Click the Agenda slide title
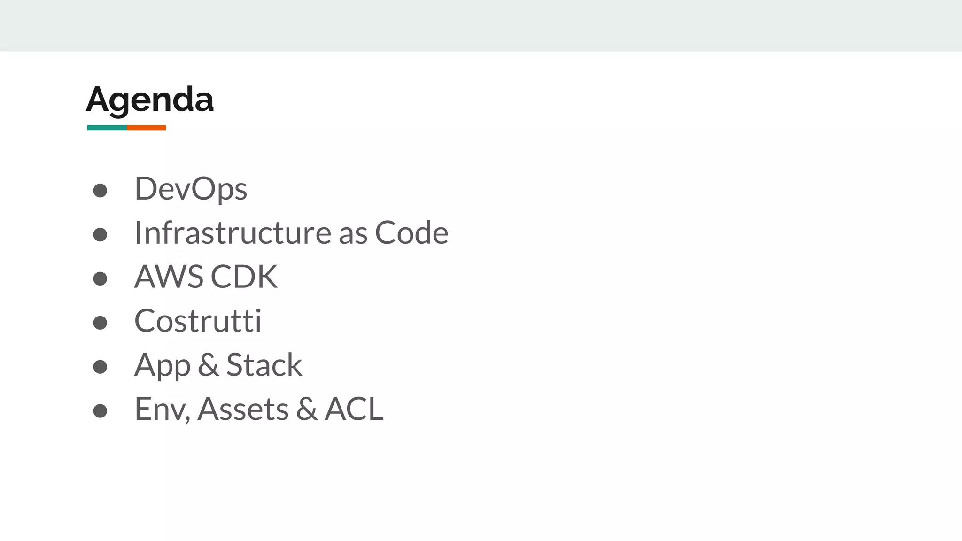The width and height of the screenshot is (962, 541). click(x=149, y=100)
